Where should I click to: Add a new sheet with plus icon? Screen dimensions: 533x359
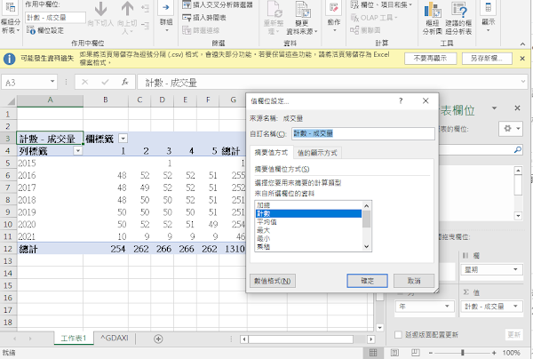tap(158, 339)
